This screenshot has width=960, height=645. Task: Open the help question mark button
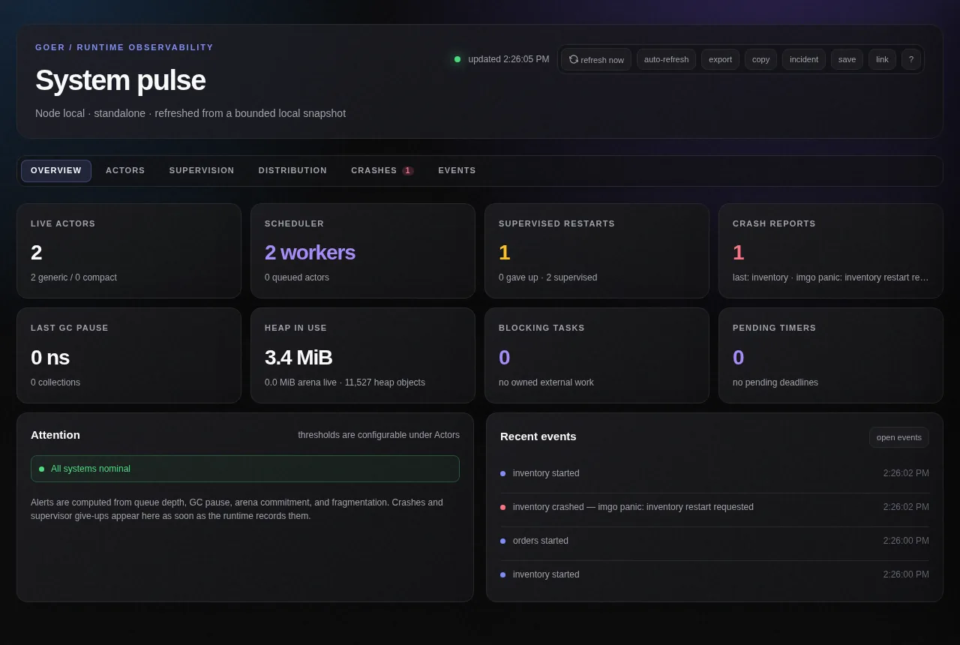[x=911, y=59]
